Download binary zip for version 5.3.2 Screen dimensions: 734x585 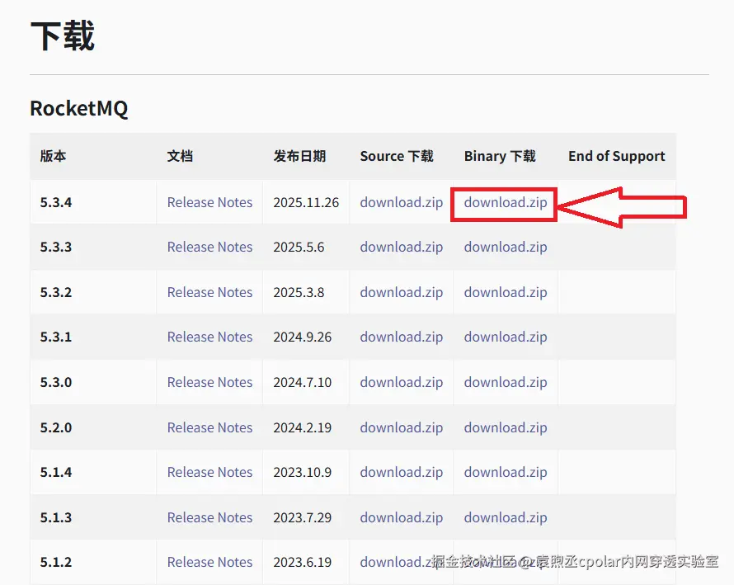(x=506, y=292)
